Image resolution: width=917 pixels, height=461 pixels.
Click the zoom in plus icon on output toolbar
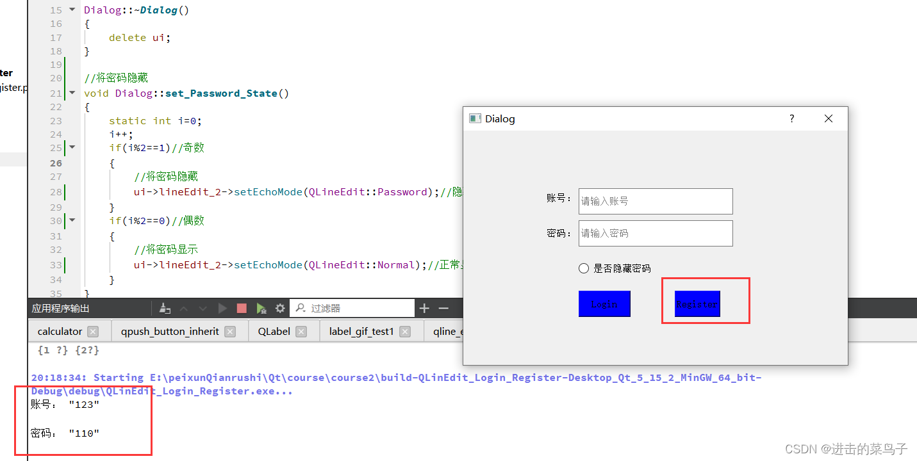click(424, 308)
